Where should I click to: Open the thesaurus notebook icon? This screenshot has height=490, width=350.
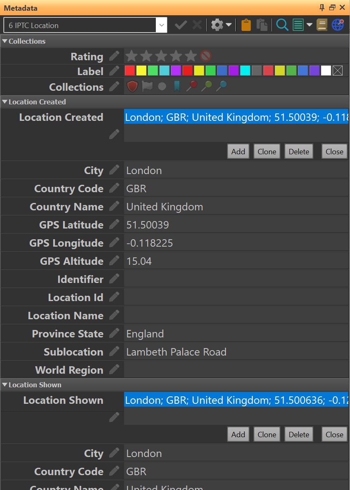pyautogui.click(x=322, y=25)
